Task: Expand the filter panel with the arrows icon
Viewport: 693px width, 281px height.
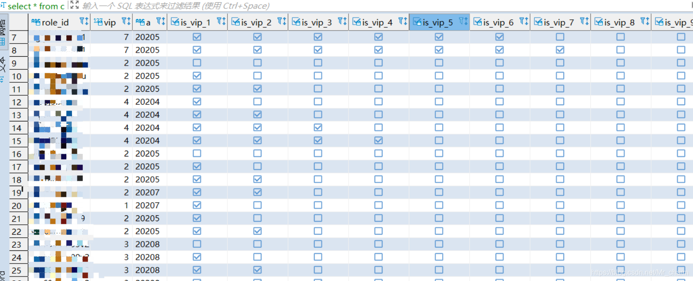Action: coord(74,5)
